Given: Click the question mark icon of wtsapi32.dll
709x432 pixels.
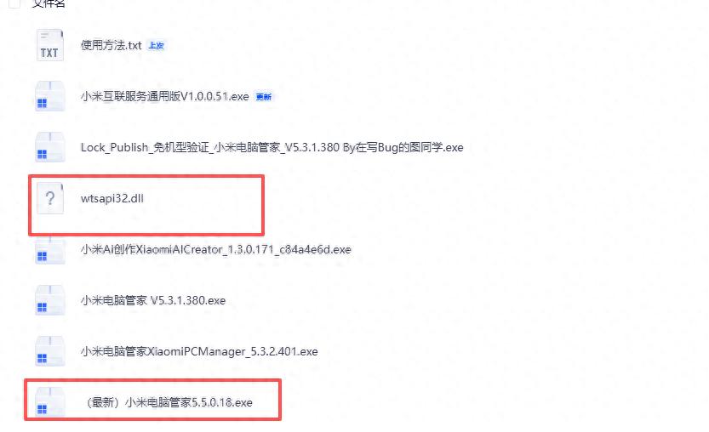Looking at the screenshot, I should (49, 198).
